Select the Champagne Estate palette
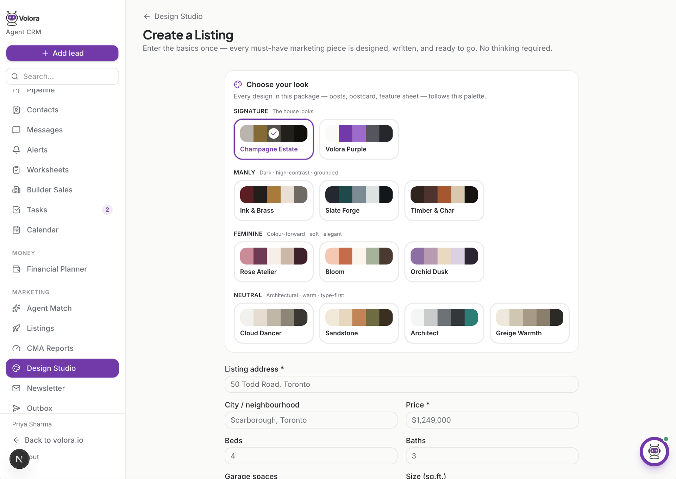Screen dimensions: 676x479 (x=274, y=139)
